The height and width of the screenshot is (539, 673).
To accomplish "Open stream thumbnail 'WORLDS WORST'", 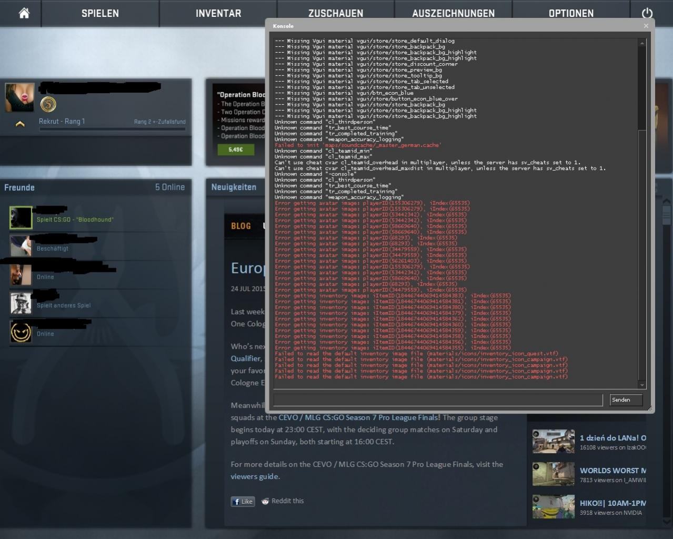I will [x=554, y=474].
